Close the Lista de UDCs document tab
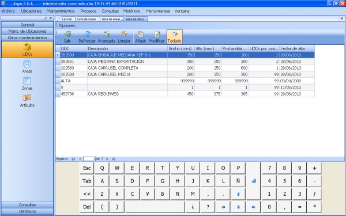The height and width of the screenshot is (216, 346). 342,19
